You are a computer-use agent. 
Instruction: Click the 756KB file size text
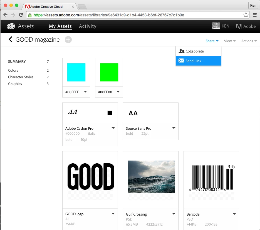pyautogui.click(x=70, y=224)
